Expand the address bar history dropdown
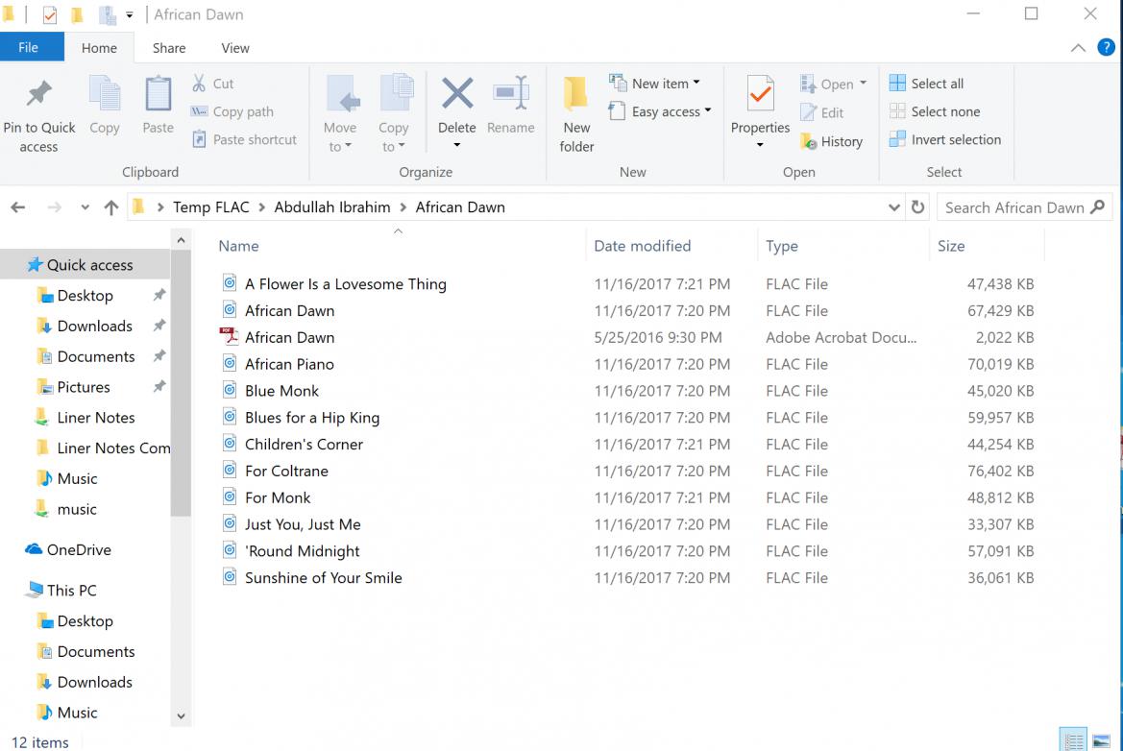 (894, 207)
